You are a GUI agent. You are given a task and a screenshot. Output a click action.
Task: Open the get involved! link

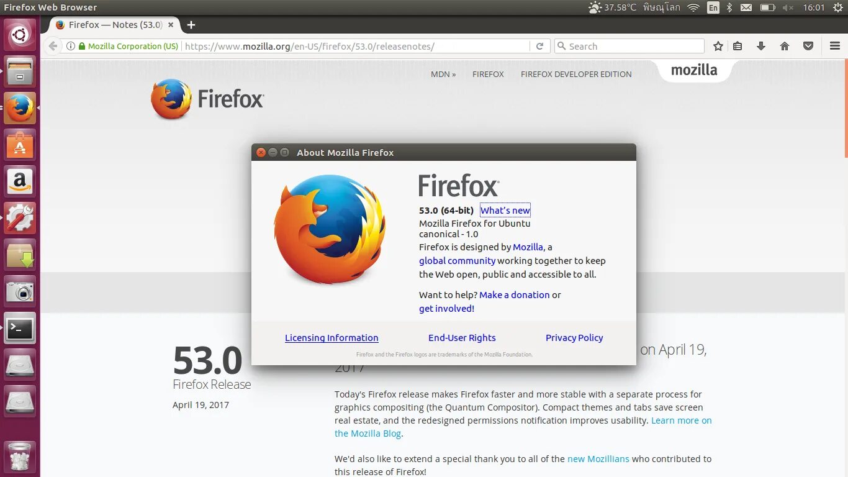[x=446, y=309]
